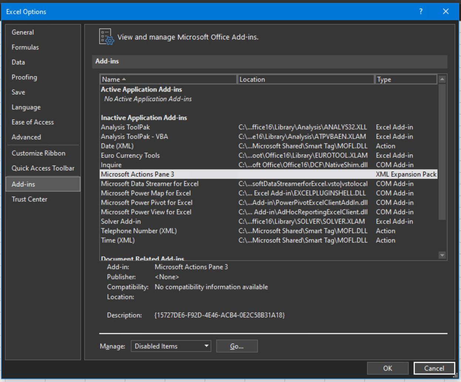Click the scrollbar down arrow
The width and height of the screenshot is (461, 382).
point(442,254)
